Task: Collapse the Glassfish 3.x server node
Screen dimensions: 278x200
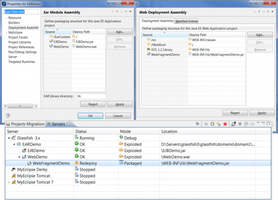Action: [x=9, y=138]
